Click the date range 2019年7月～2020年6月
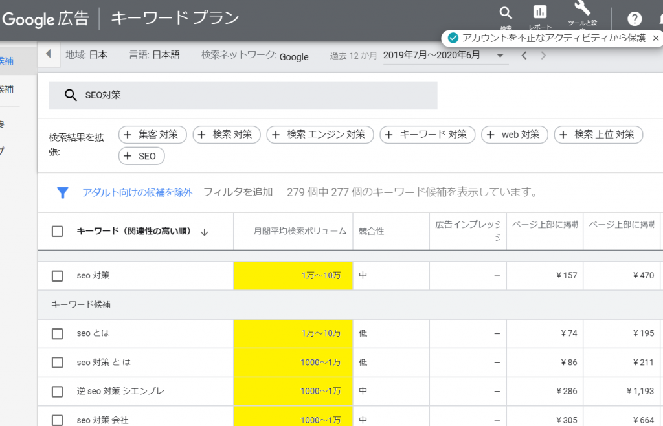The width and height of the screenshot is (663, 426). point(431,55)
